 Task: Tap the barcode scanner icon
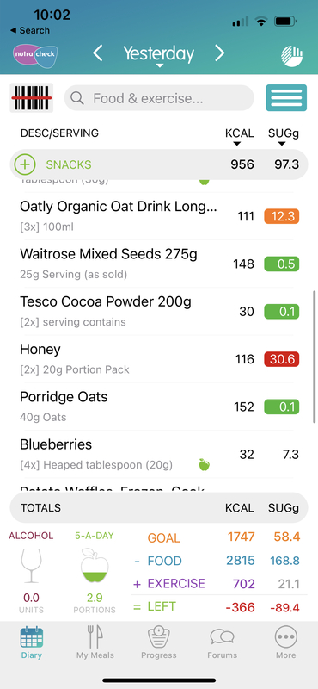pyautogui.click(x=31, y=97)
